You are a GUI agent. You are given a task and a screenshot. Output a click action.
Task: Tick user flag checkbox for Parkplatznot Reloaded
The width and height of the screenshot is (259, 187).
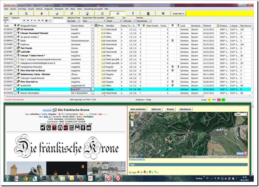pyautogui.click(x=15, y=67)
